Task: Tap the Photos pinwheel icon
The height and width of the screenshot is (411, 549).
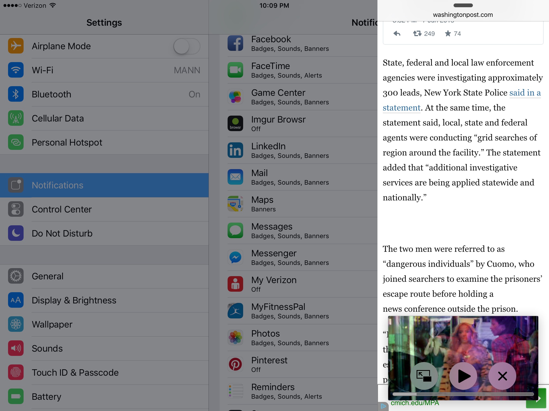Action: click(235, 337)
